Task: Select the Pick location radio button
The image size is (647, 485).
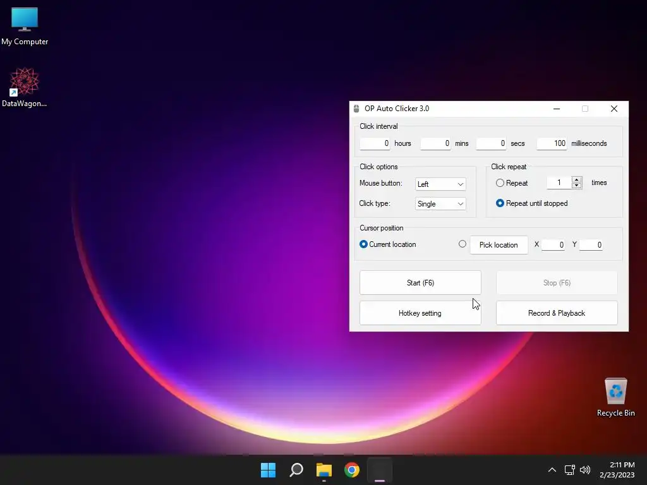Action: pyautogui.click(x=463, y=244)
